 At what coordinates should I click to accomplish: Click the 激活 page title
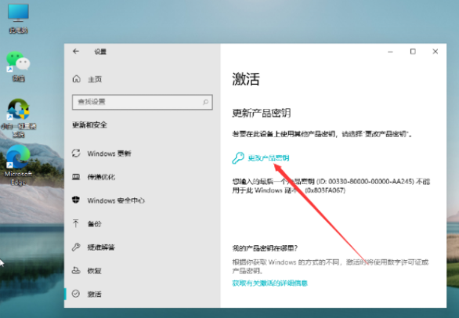pos(246,79)
